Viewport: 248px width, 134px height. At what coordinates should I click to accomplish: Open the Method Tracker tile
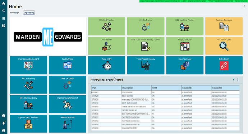coord(67,124)
